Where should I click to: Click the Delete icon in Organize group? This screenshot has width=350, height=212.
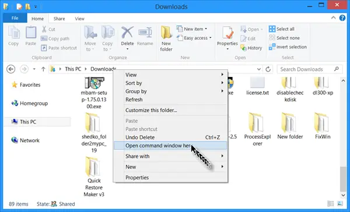(x=127, y=33)
